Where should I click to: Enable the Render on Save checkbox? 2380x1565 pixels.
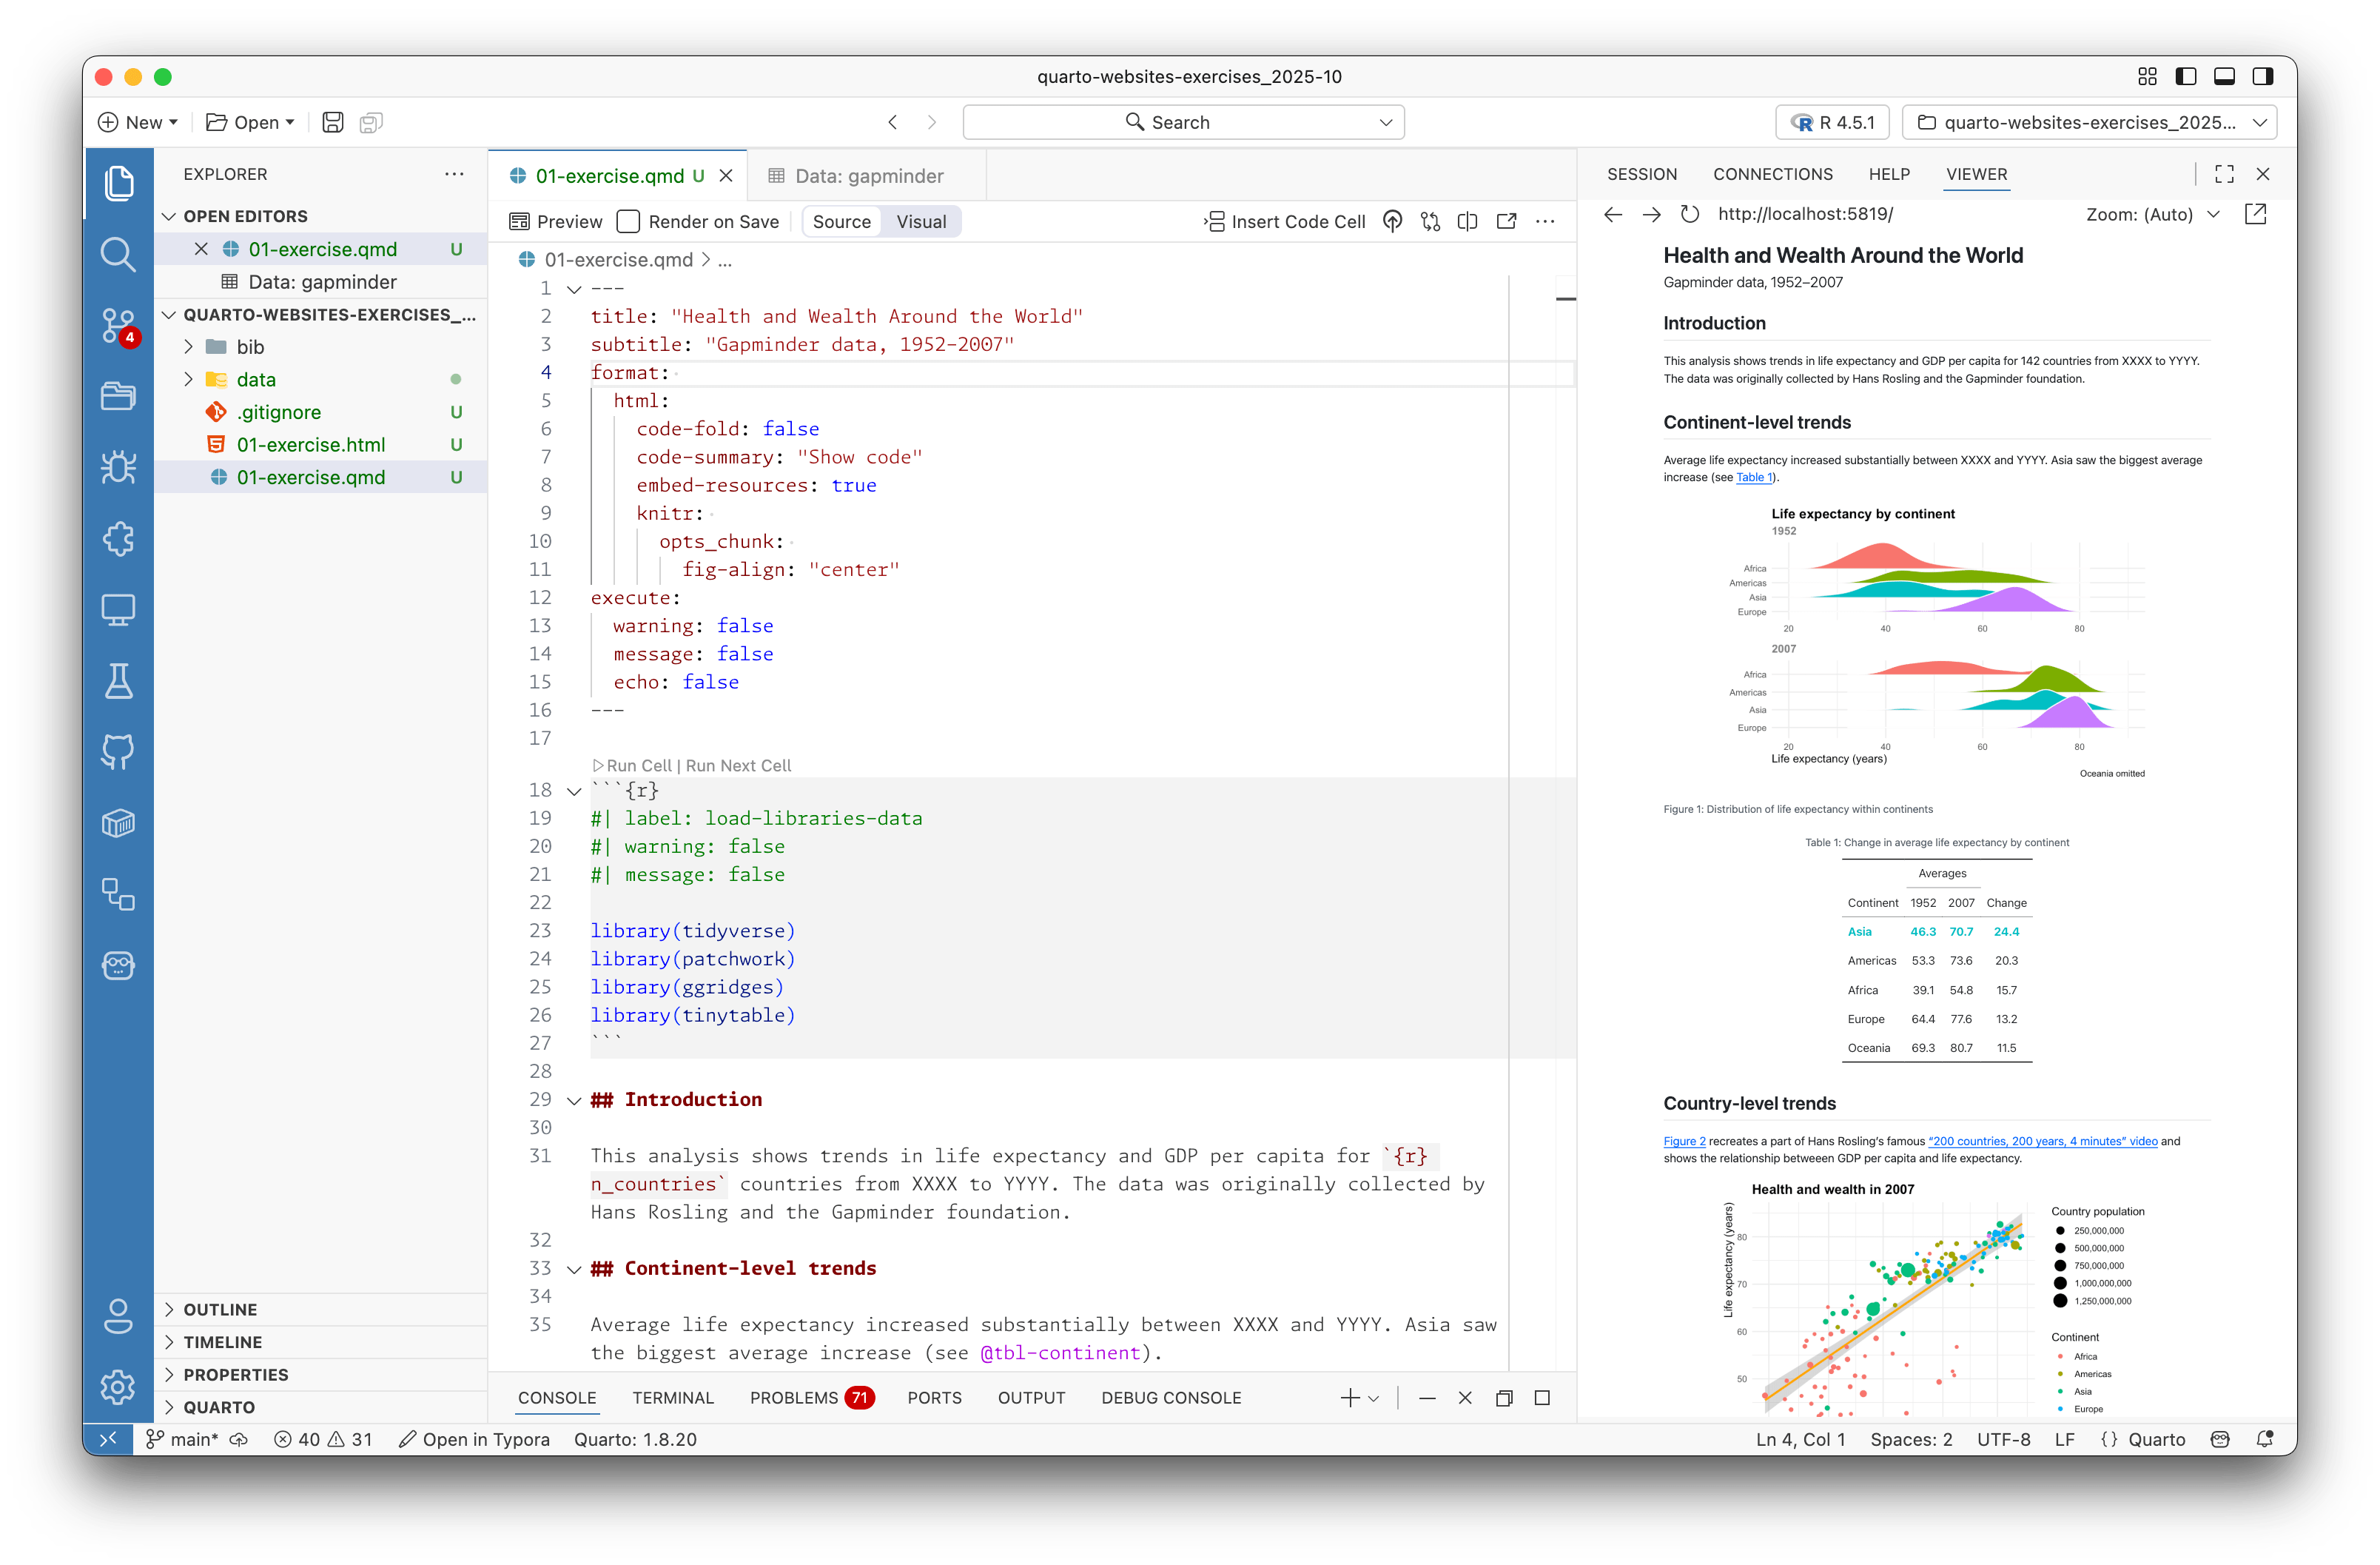click(x=629, y=221)
